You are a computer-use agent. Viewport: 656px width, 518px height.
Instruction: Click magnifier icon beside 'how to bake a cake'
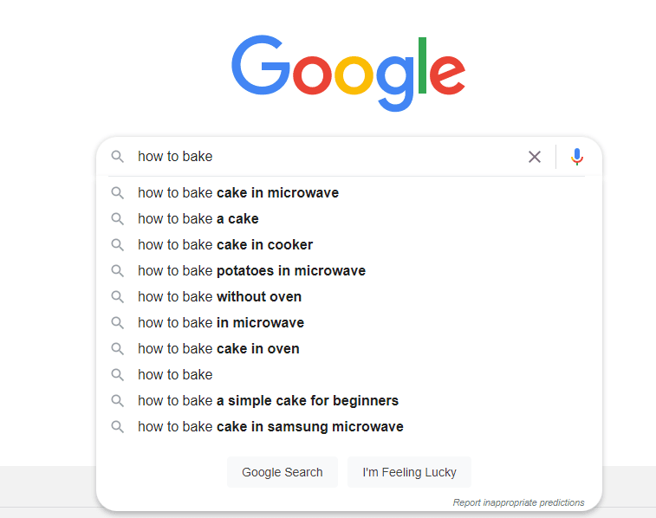[x=117, y=218]
